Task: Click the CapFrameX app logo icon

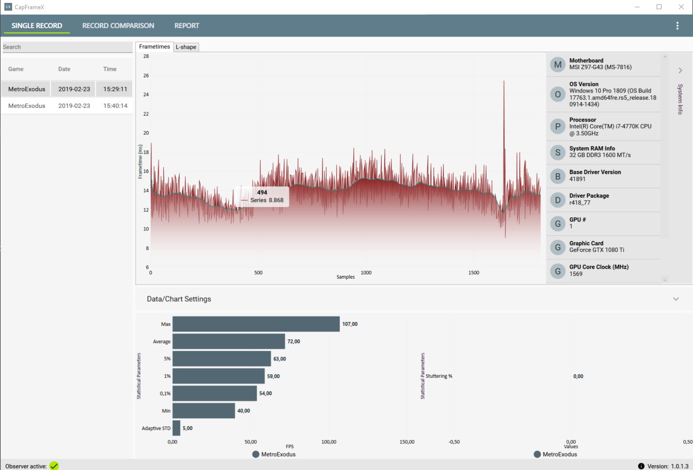Action: 8,7
